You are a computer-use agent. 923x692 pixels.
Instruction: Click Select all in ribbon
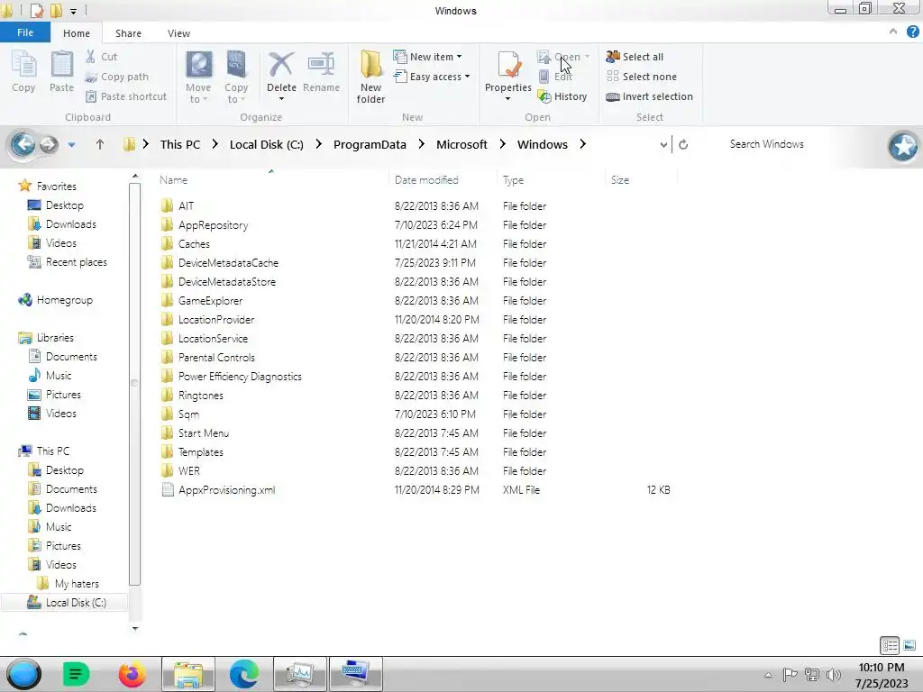click(635, 57)
